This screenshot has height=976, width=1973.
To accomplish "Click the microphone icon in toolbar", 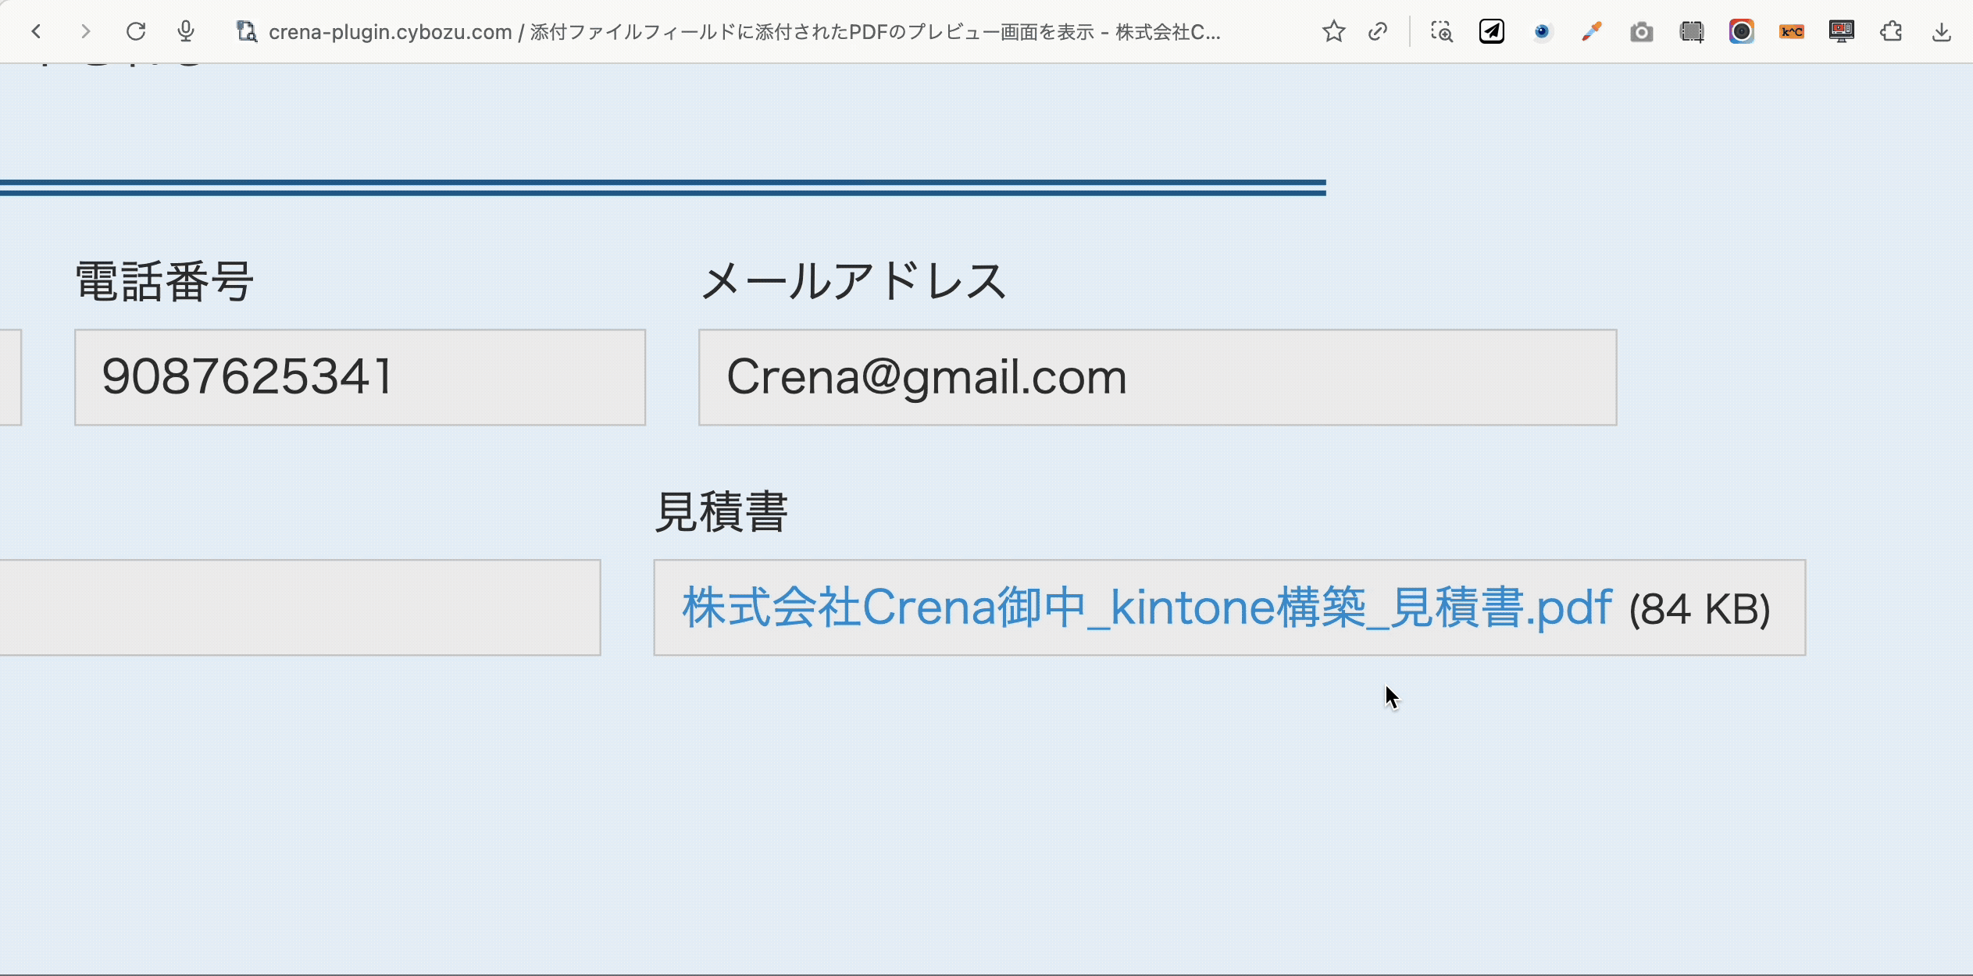I will (186, 32).
